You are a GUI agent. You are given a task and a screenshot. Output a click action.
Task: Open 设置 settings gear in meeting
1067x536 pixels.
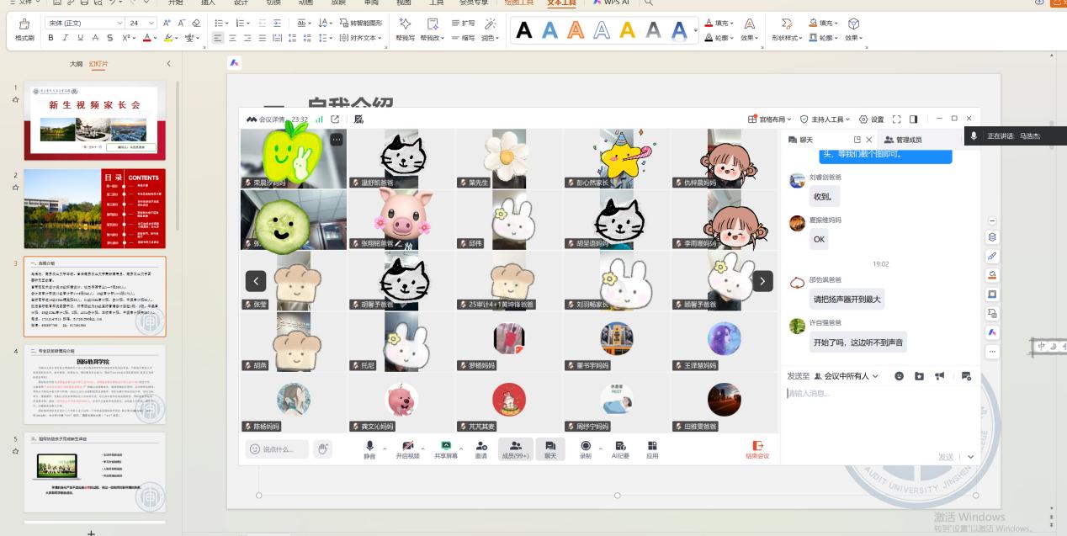[x=871, y=119]
